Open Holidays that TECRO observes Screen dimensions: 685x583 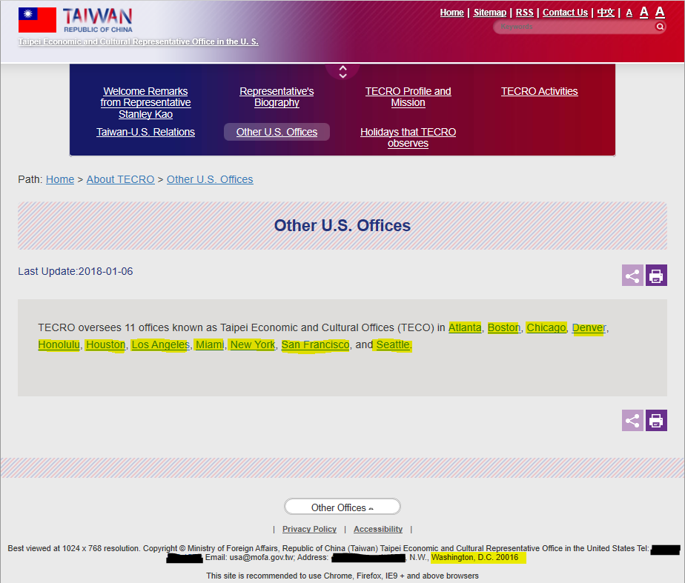[x=408, y=138]
